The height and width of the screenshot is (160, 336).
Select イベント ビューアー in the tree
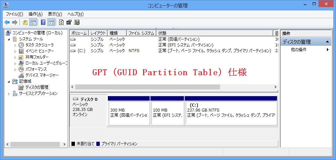coord(40,51)
